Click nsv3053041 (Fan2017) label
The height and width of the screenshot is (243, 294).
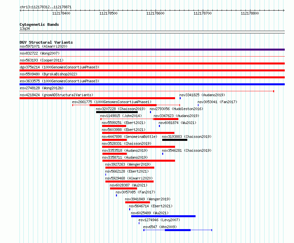[x=217, y=102]
